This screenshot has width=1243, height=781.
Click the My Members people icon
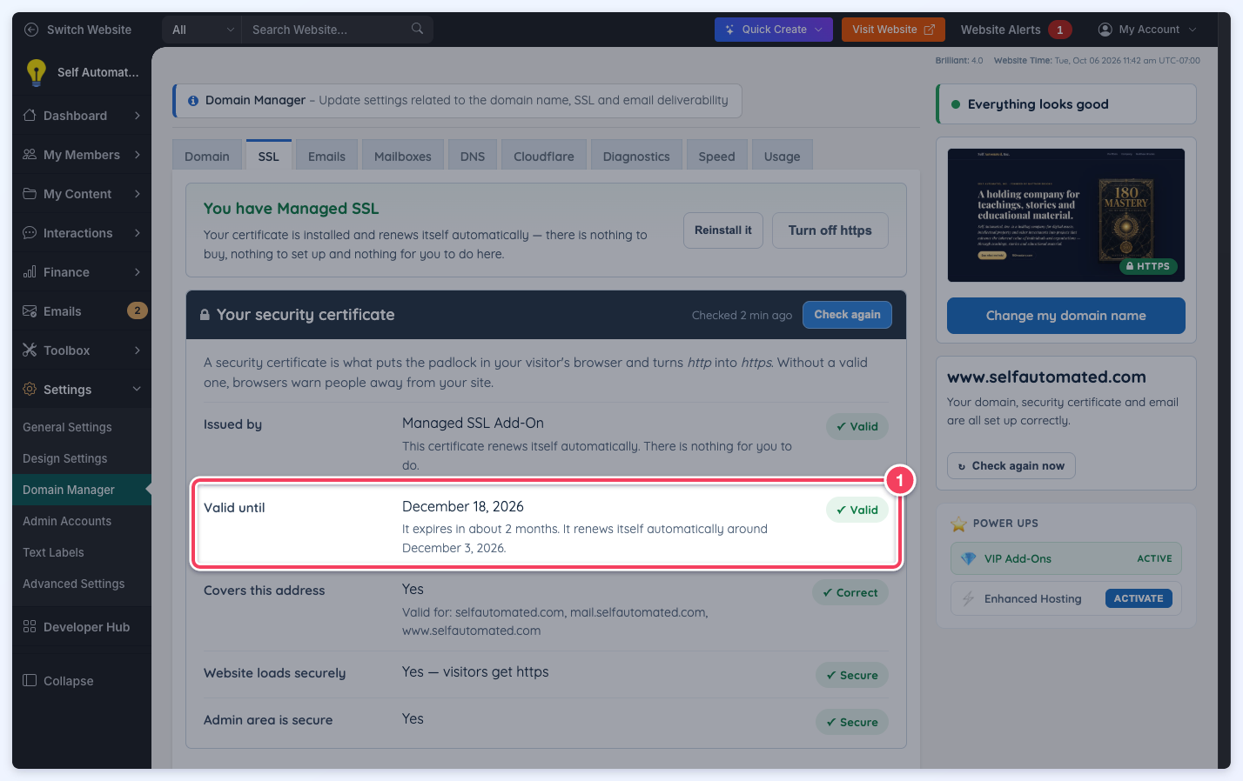(x=30, y=155)
